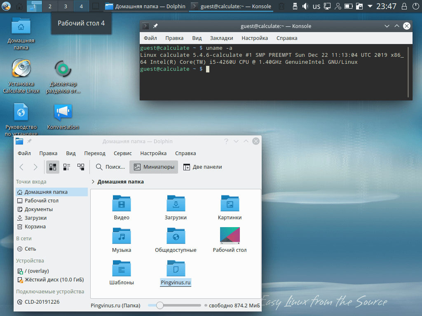Select the tree details view mode icon
Screen dimensions: 422x316
tap(81, 167)
